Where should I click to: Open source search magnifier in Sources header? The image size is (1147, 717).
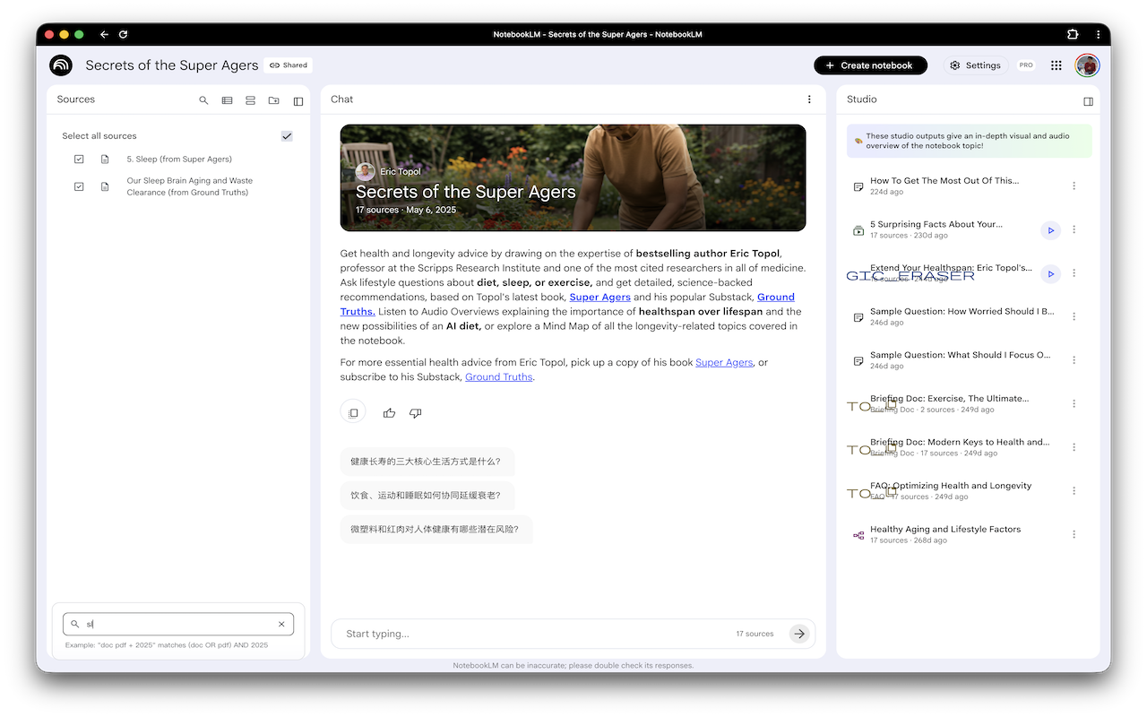203,100
